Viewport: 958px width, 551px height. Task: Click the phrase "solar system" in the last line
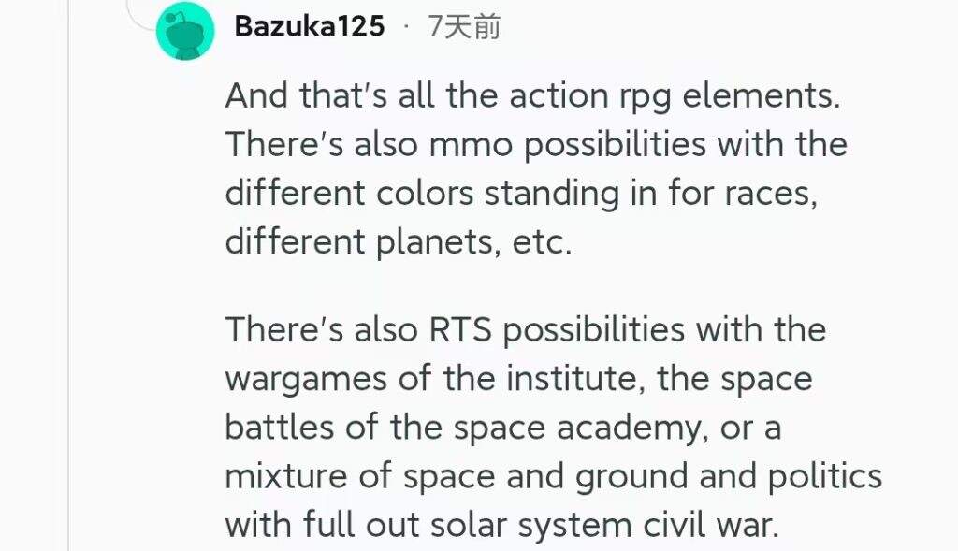531,526
